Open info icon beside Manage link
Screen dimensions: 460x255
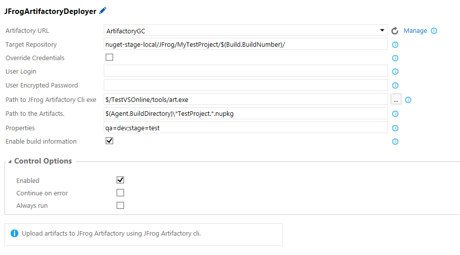tap(434, 31)
